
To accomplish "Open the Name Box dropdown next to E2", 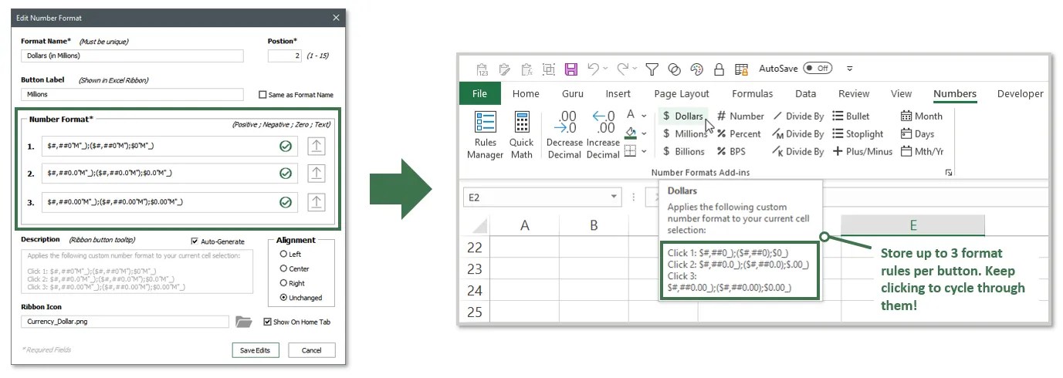I will pos(614,197).
